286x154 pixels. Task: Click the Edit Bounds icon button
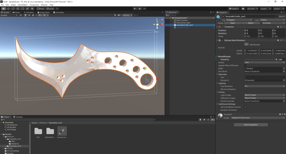pyautogui.click(x=246, y=44)
